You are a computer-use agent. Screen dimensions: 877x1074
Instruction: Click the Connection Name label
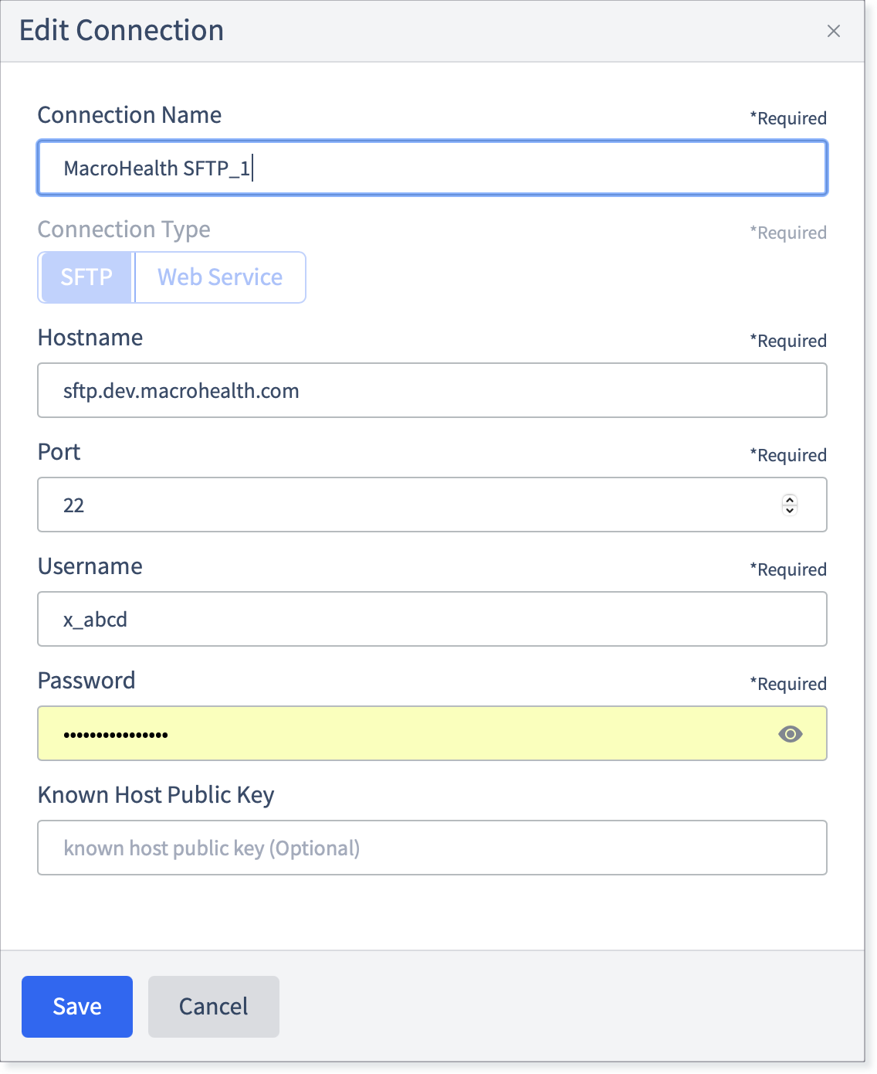tap(130, 115)
